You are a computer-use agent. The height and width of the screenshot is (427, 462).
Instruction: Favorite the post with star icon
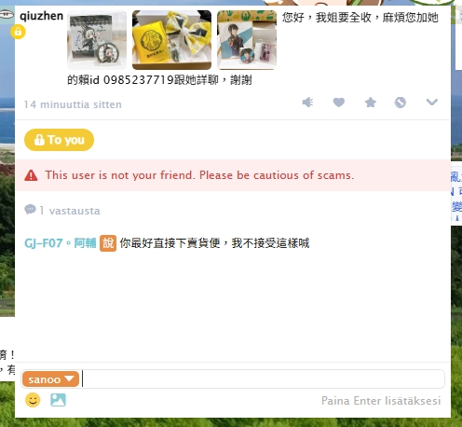(x=370, y=103)
